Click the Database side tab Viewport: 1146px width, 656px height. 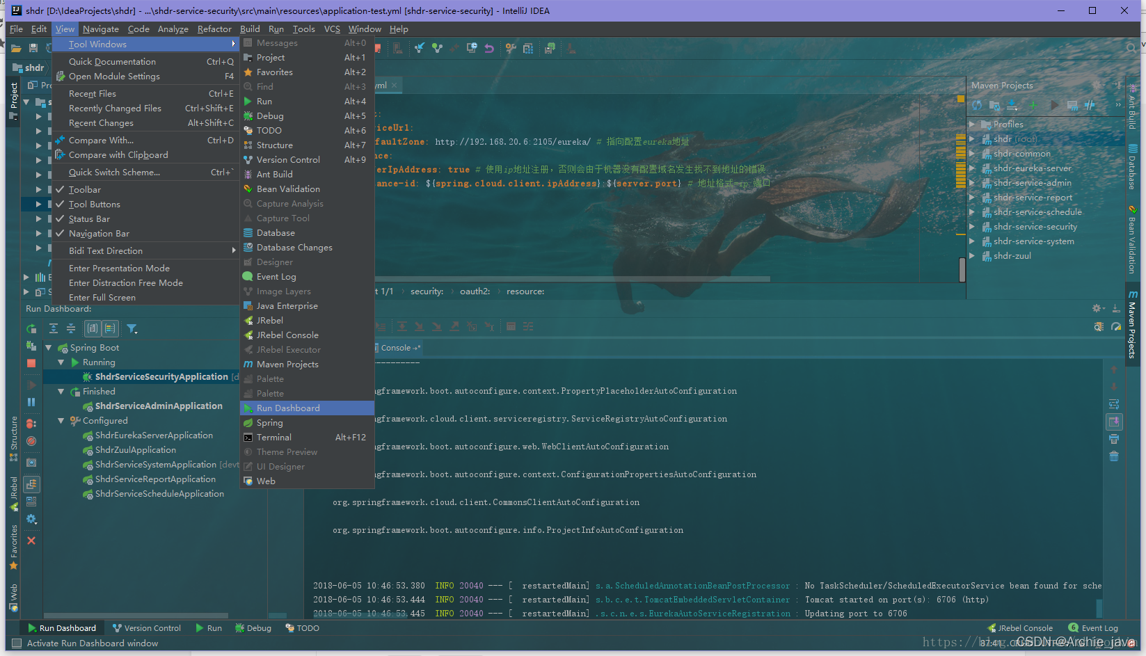click(x=1133, y=168)
